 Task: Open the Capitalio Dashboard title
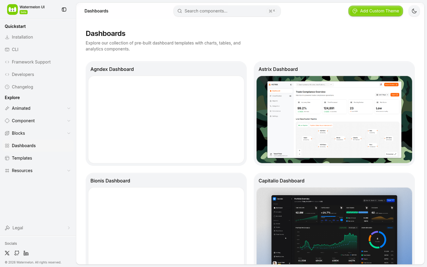[281, 181]
